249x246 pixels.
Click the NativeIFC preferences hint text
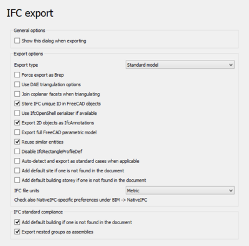(x=80, y=200)
